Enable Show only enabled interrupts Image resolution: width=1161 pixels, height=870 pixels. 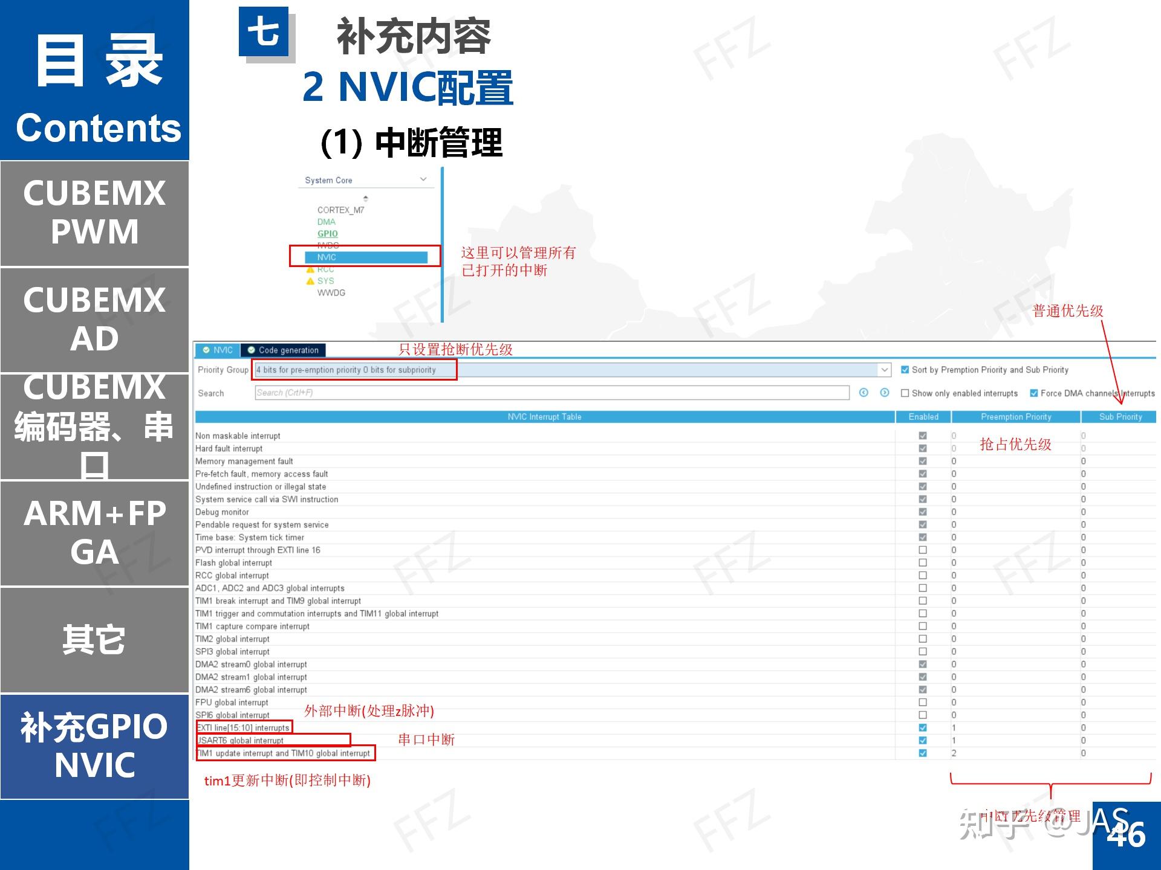(905, 393)
